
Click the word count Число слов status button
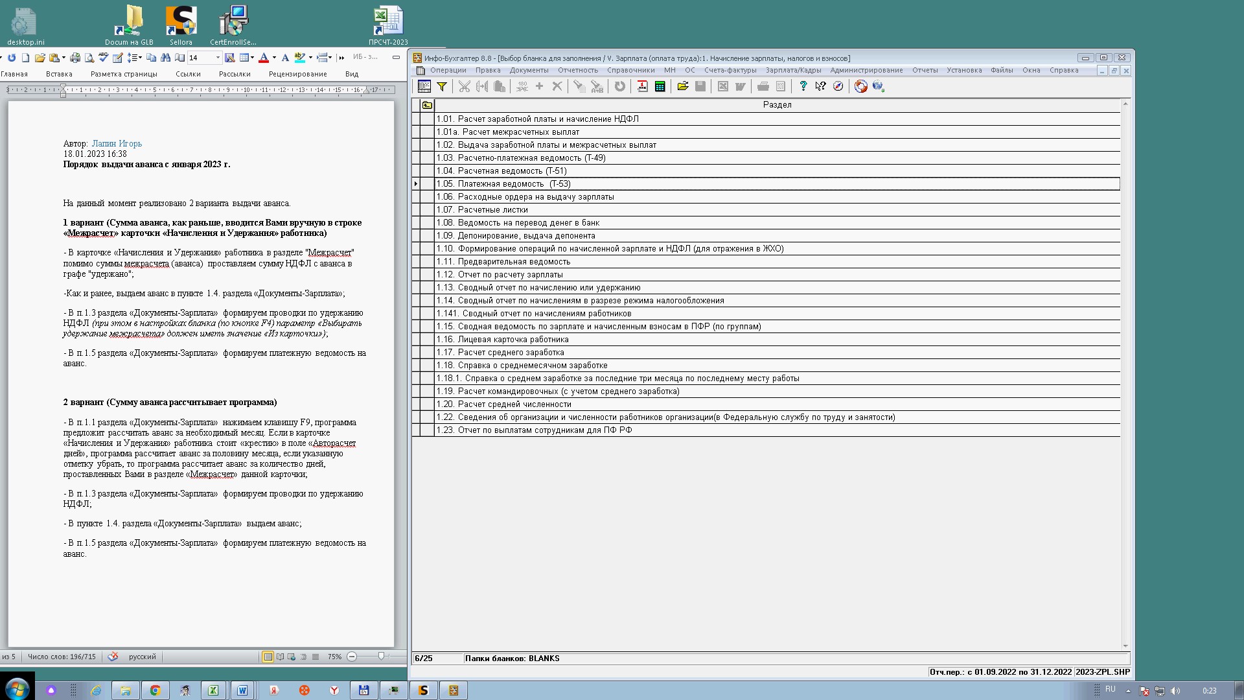[x=62, y=657]
